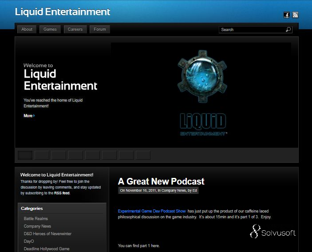Screen dimensions: 312x252
Task: Open Experimental Game Dev Podcast Show link
Action: coord(152,211)
